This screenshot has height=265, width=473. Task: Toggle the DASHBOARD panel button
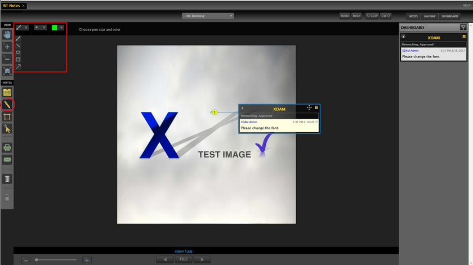450,16
